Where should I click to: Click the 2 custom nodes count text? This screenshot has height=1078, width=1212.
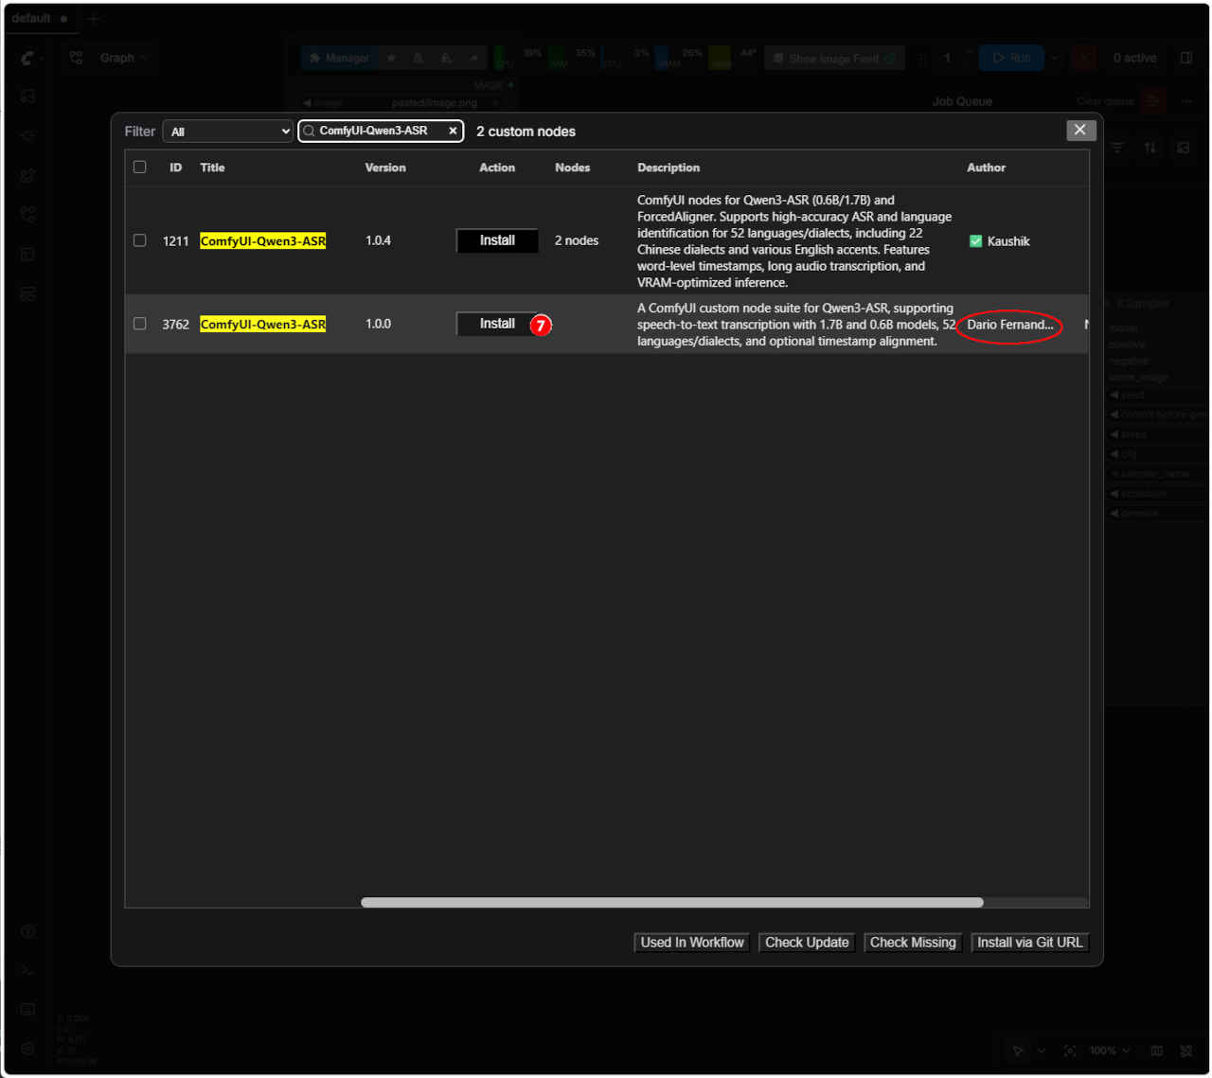point(526,132)
